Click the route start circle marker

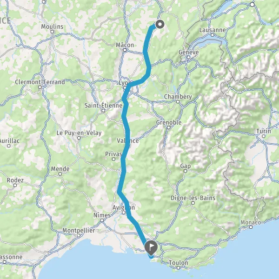tap(160, 24)
